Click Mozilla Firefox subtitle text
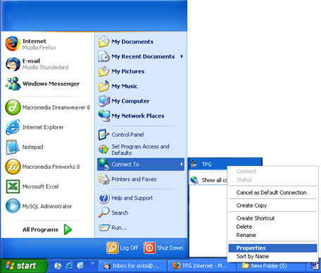321x273 pixels. click(39, 48)
